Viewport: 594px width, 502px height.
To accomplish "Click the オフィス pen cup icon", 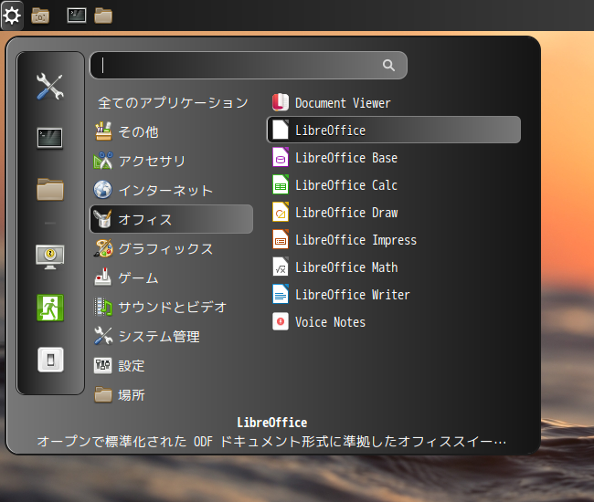I will 102,219.
